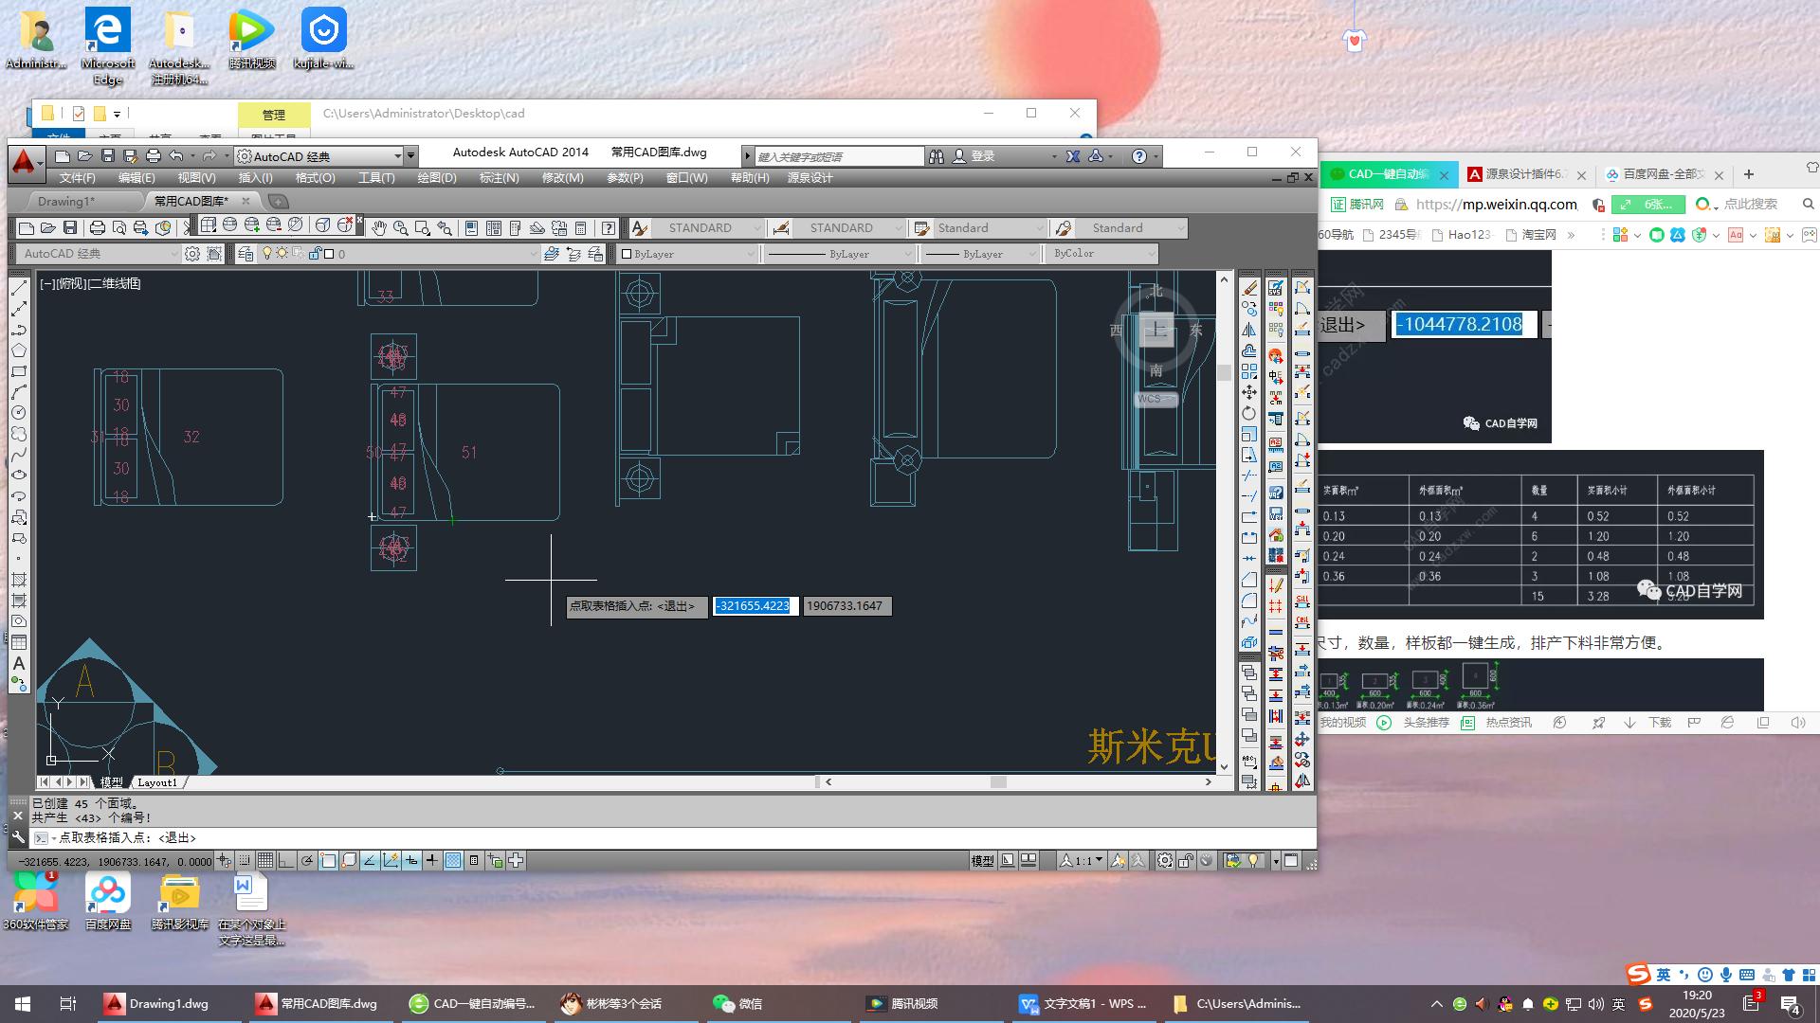Open the 绘图(D) menu
This screenshot has height=1023, width=1820.
[436, 178]
